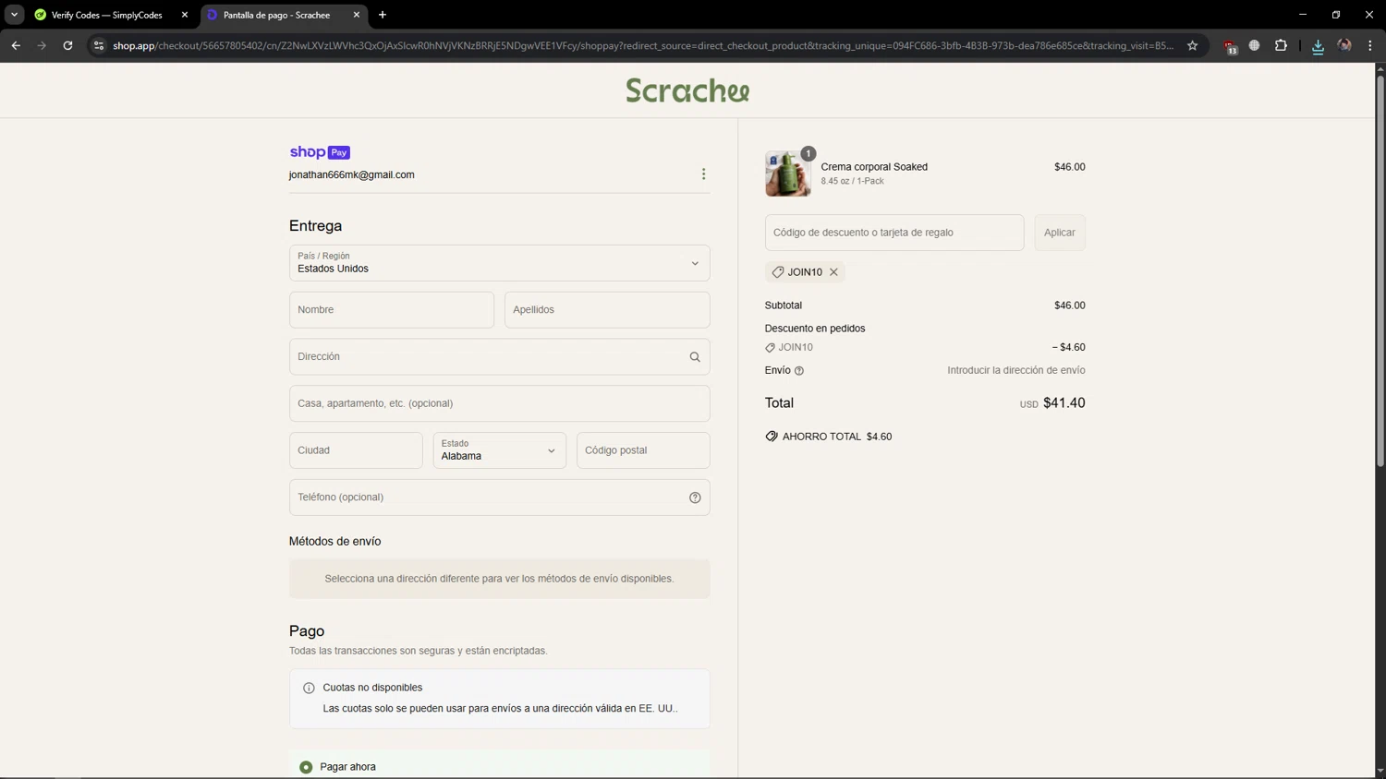Click the Dirección input field
Image resolution: width=1386 pixels, height=779 pixels.
pos(499,357)
